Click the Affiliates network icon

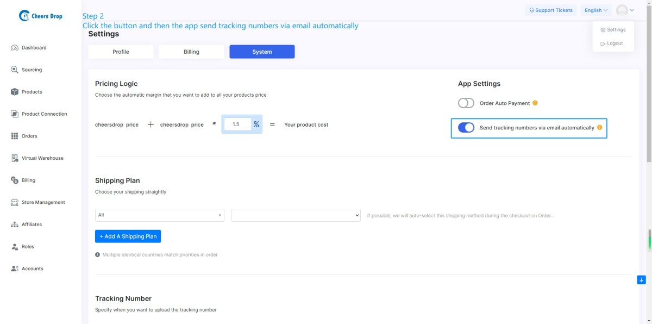15,225
